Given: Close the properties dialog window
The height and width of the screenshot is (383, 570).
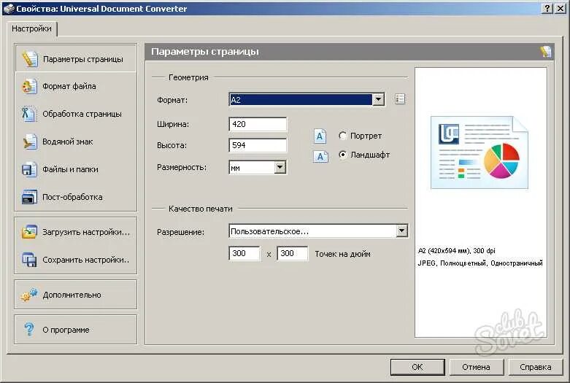Looking at the screenshot, I should click(561, 8).
